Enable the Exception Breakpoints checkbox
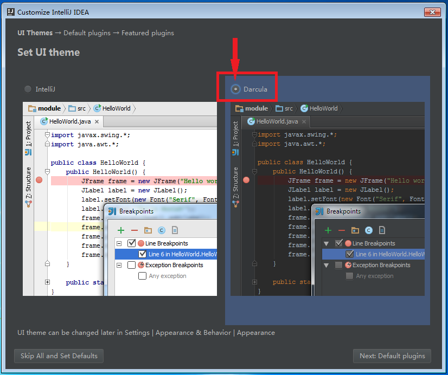 pyautogui.click(x=339, y=265)
